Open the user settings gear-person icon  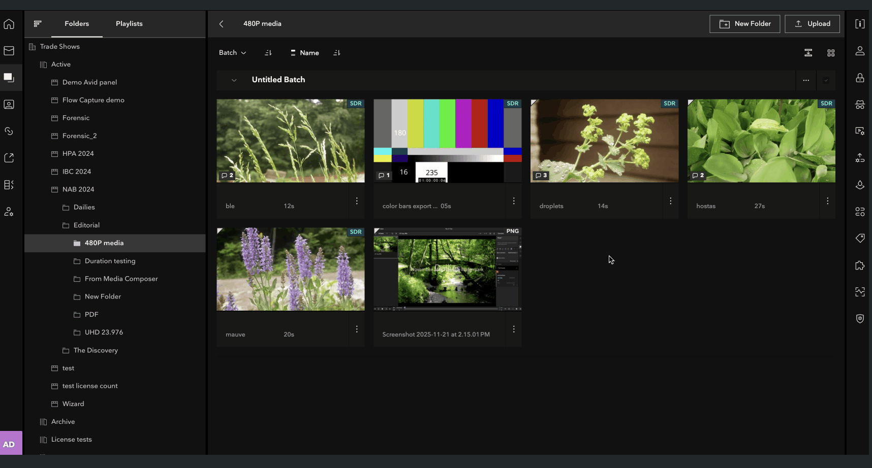(9, 212)
